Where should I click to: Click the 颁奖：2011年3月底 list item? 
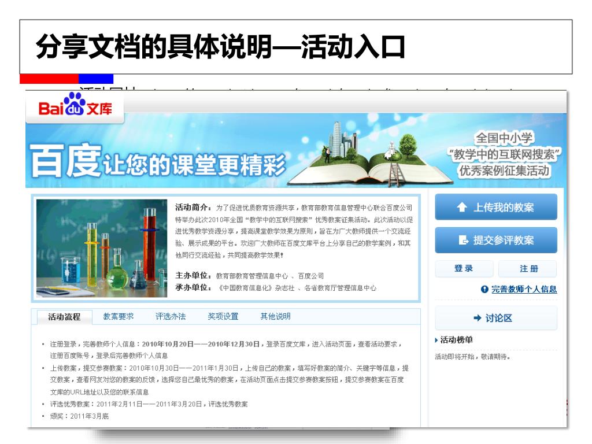coord(79,416)
